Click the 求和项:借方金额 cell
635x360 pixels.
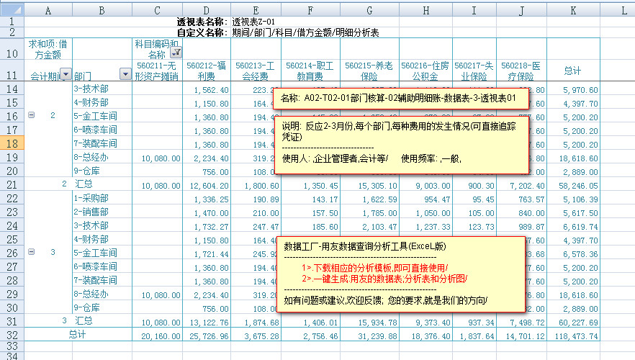49,49
